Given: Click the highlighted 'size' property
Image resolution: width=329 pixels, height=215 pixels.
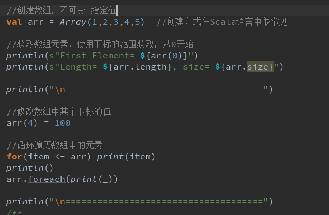Looking at the screenshot, I should click(258, 67).
